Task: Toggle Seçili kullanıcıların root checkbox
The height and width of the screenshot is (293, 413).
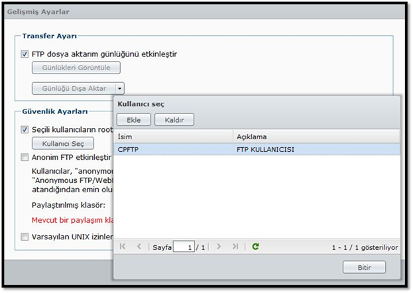Action: coord(25,130)
